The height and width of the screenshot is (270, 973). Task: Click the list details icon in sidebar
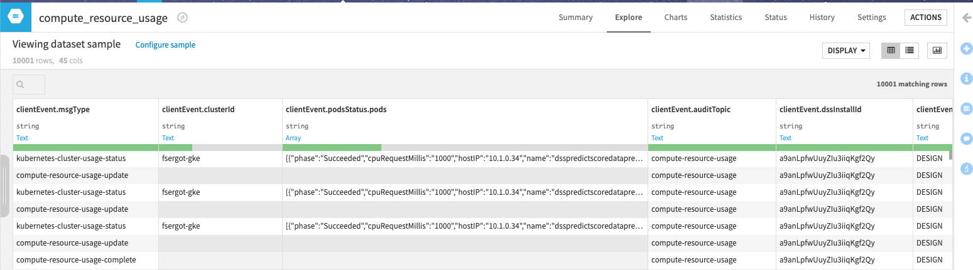pyautogui.click(x=967, y=108)
